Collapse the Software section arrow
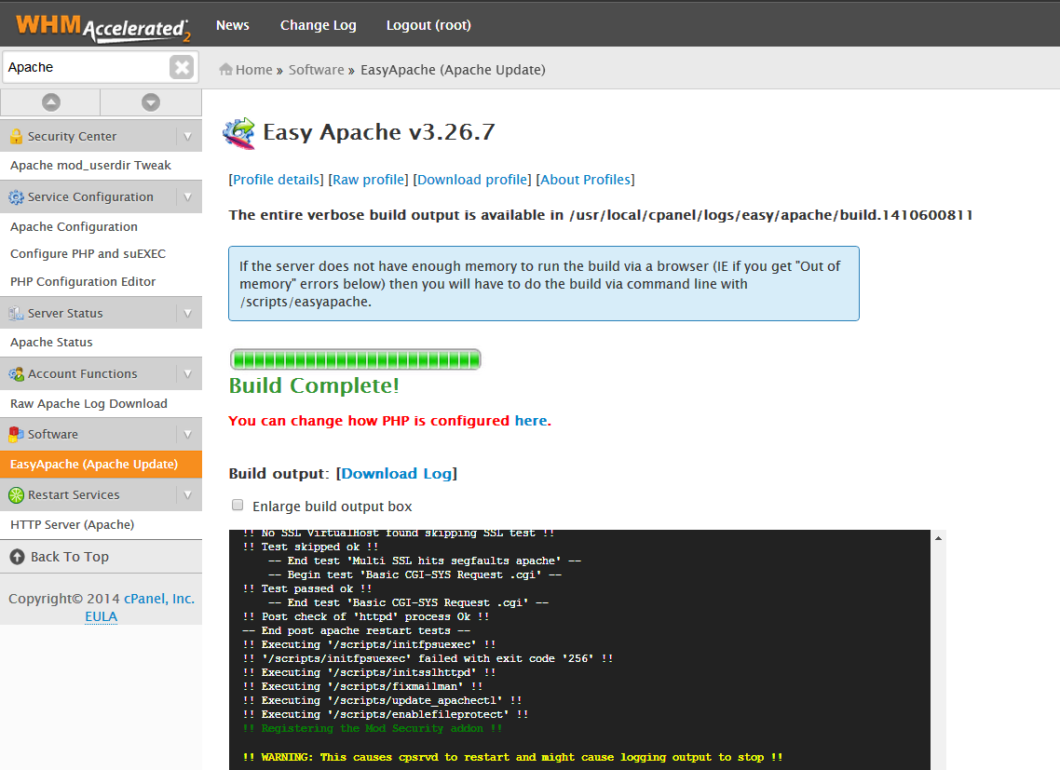The height and width of the screenshot is (770, 1060). click(188, 434)
